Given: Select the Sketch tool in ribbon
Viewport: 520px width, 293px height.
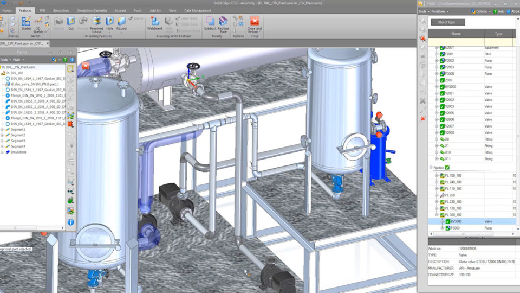Looking at the screenshot, I should (26, 23).
